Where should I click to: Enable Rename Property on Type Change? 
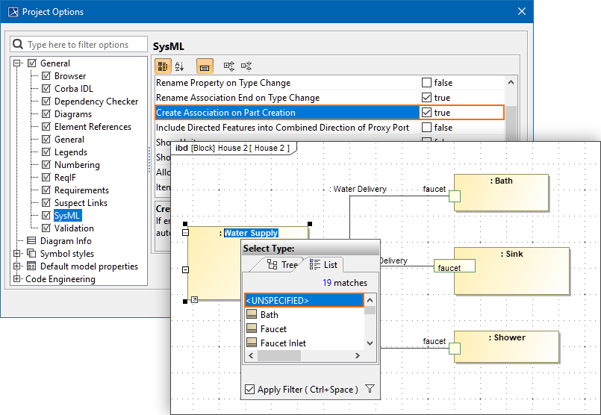(426, 83)
